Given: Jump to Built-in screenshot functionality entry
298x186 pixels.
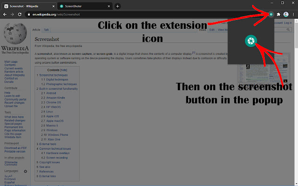Looking at the screenshot, I should pyautogui.click(x=57, y=89).
